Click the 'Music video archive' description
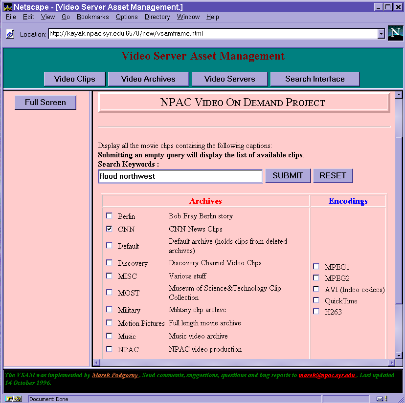This screenshot has width=405, height=403. 198,336
